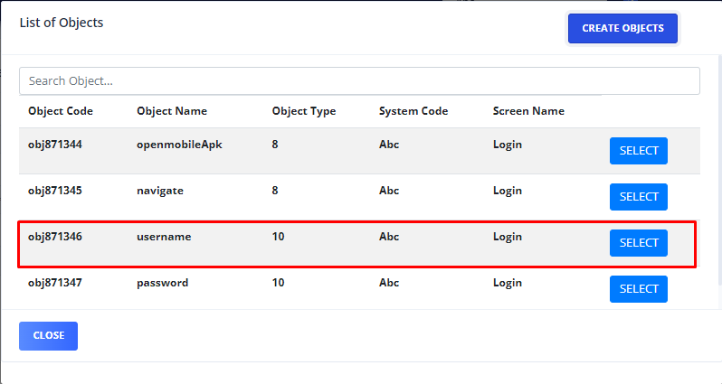Close the List of Objects dialog
The width and height of the screenshot is (722, 384).
pos(48,336)
